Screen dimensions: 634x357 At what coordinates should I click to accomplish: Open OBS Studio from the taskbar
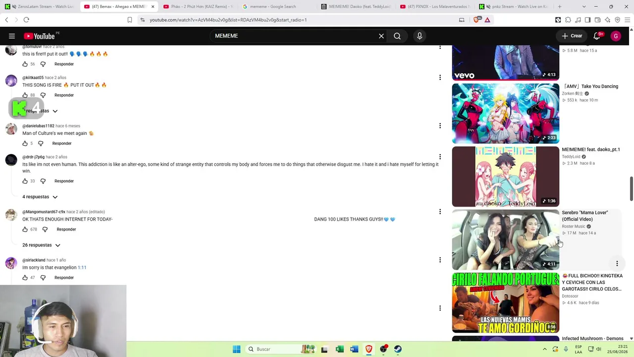pos(383,349)
